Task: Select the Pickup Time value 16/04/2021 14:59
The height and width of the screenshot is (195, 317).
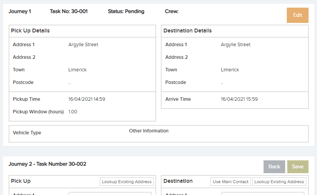Action: [x=86, y=99]
